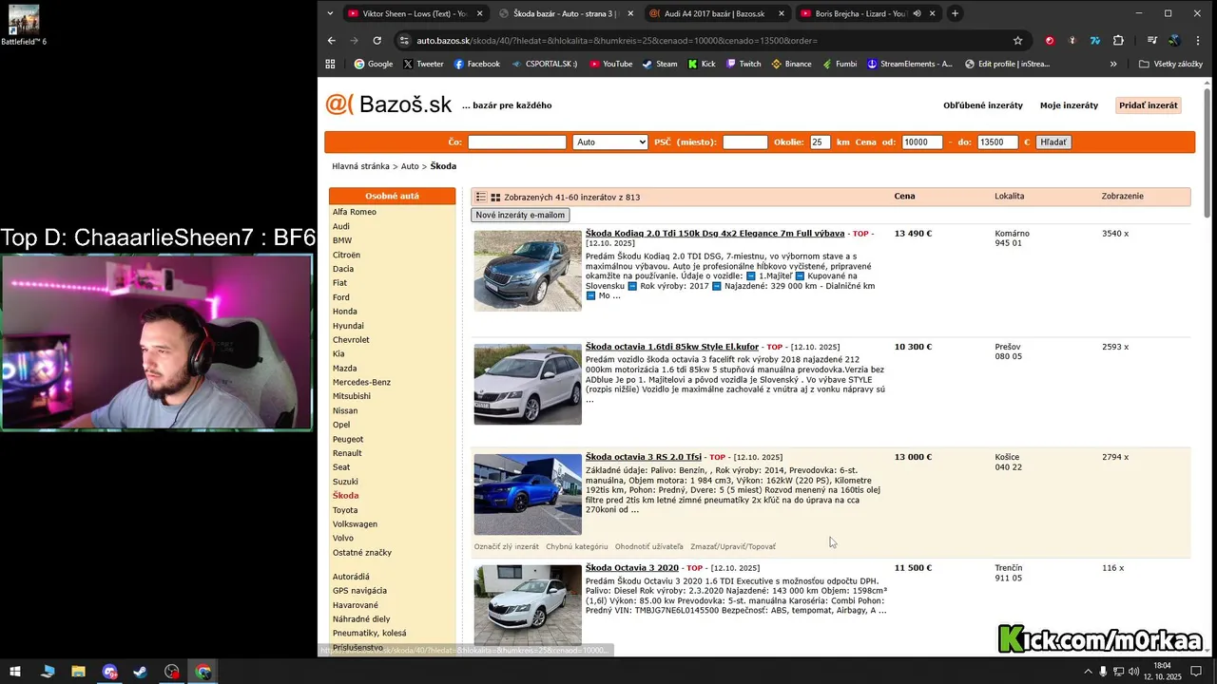Open Steam from the taskbar
Viewport: 1217px width, 684px height.
[141, 672]
